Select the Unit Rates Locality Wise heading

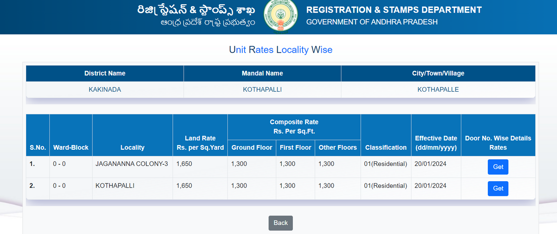(280, 50)
